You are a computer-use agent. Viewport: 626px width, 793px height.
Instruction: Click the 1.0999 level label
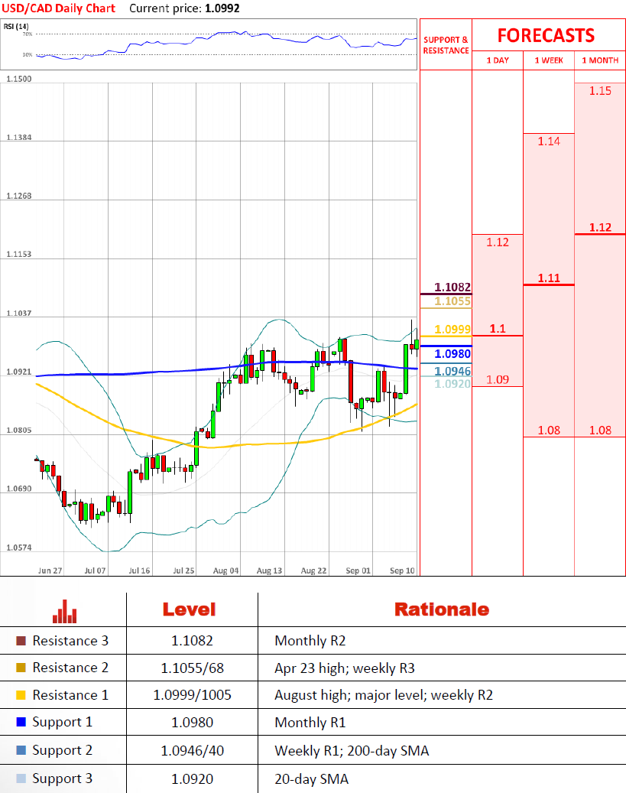click(x=452, y=330)
